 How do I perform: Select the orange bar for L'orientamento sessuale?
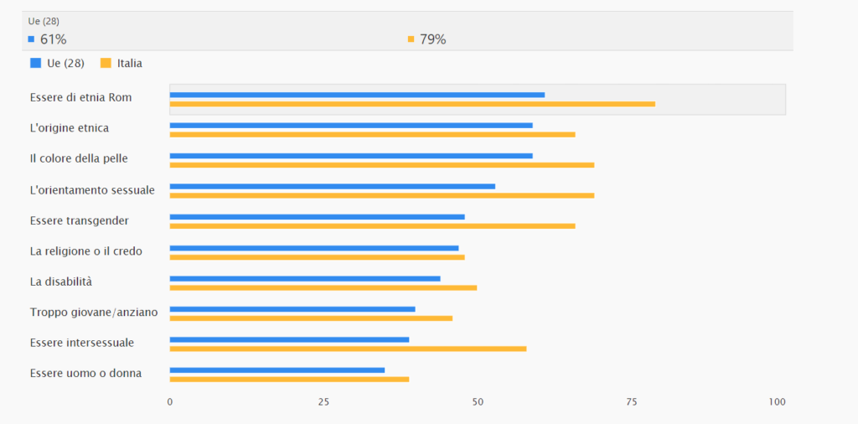tap(381, 195)
